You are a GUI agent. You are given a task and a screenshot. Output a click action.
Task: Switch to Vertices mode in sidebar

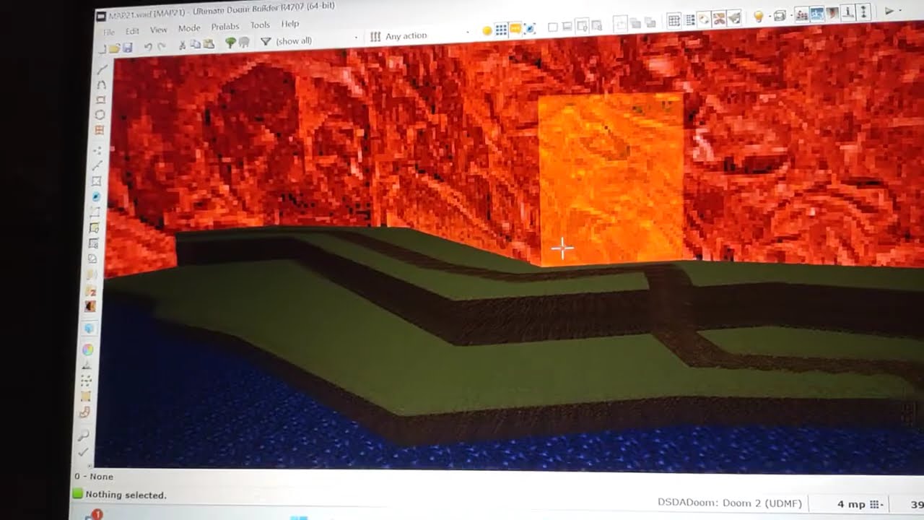pyautogui.click(x=98, y=150)
